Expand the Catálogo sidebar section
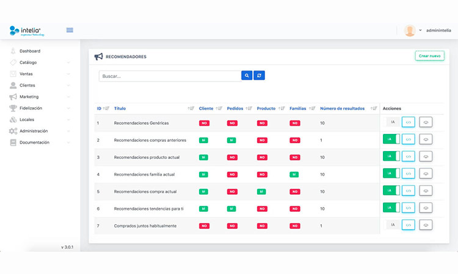The height and width of the screenshot is (274, 458). [28, 62]
